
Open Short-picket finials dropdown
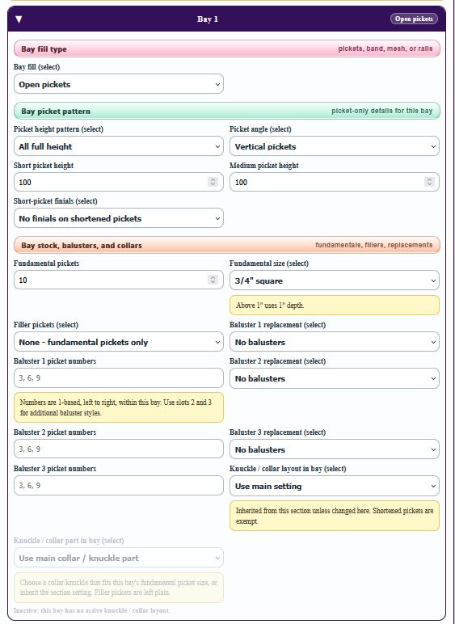pyautogui.click(x=119, y=218)
